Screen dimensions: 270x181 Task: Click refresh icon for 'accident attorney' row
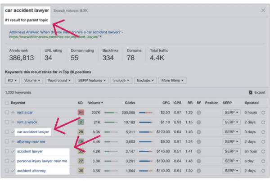pos(263,171)
